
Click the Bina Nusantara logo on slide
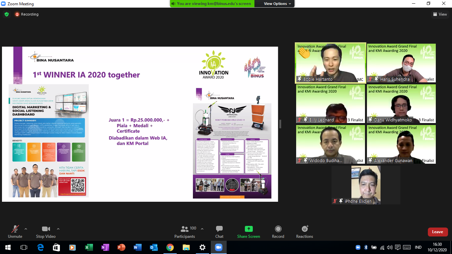[x=51, y=57]
